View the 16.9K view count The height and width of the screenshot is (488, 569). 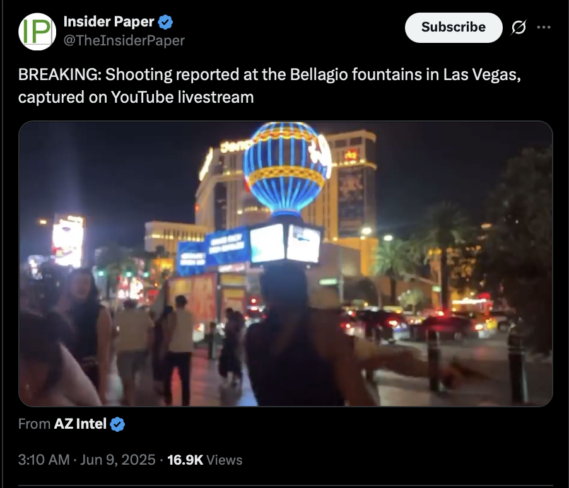point(185,460)
